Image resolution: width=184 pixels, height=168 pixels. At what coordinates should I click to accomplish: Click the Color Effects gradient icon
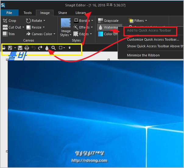101,34
